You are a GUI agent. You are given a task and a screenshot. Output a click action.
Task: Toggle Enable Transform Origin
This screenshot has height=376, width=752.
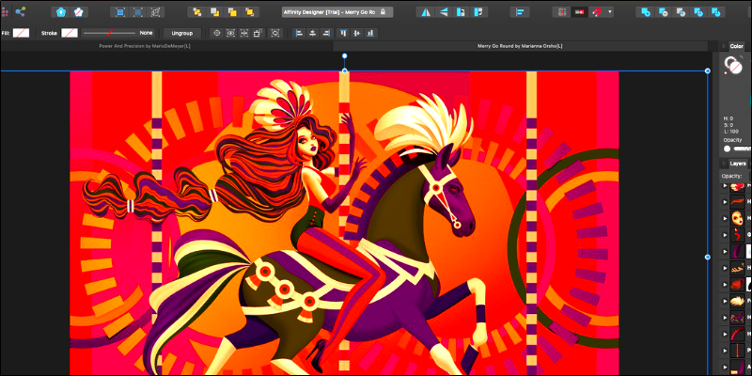coord(217,33)
